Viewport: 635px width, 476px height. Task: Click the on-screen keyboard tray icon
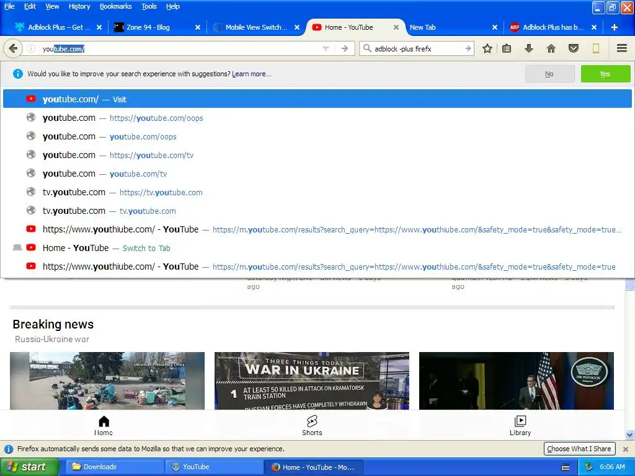pyautogui.click(x=566, y=467)
